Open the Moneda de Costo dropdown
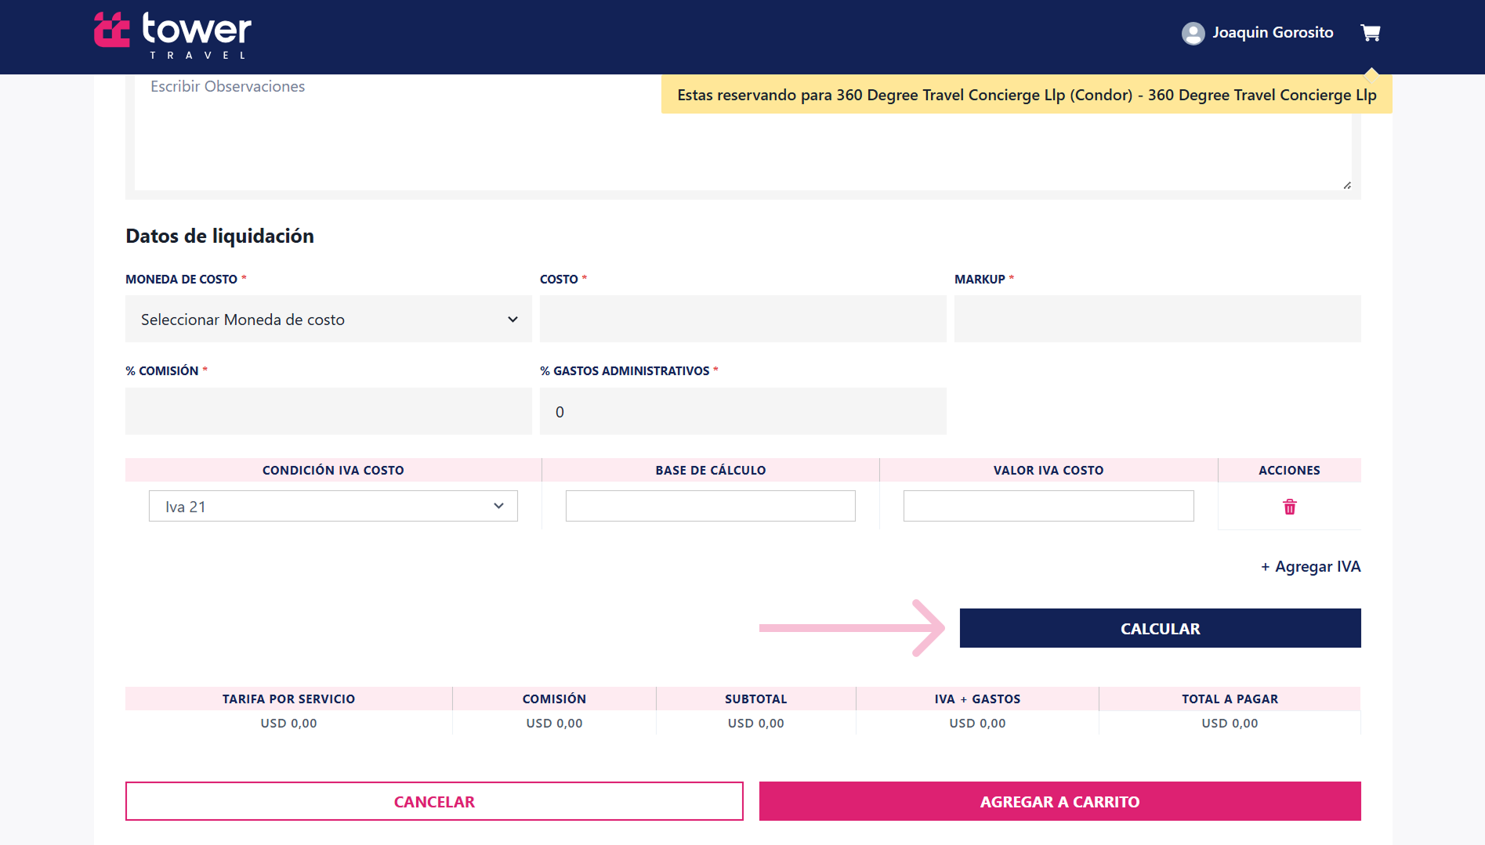 coord(328,320)
